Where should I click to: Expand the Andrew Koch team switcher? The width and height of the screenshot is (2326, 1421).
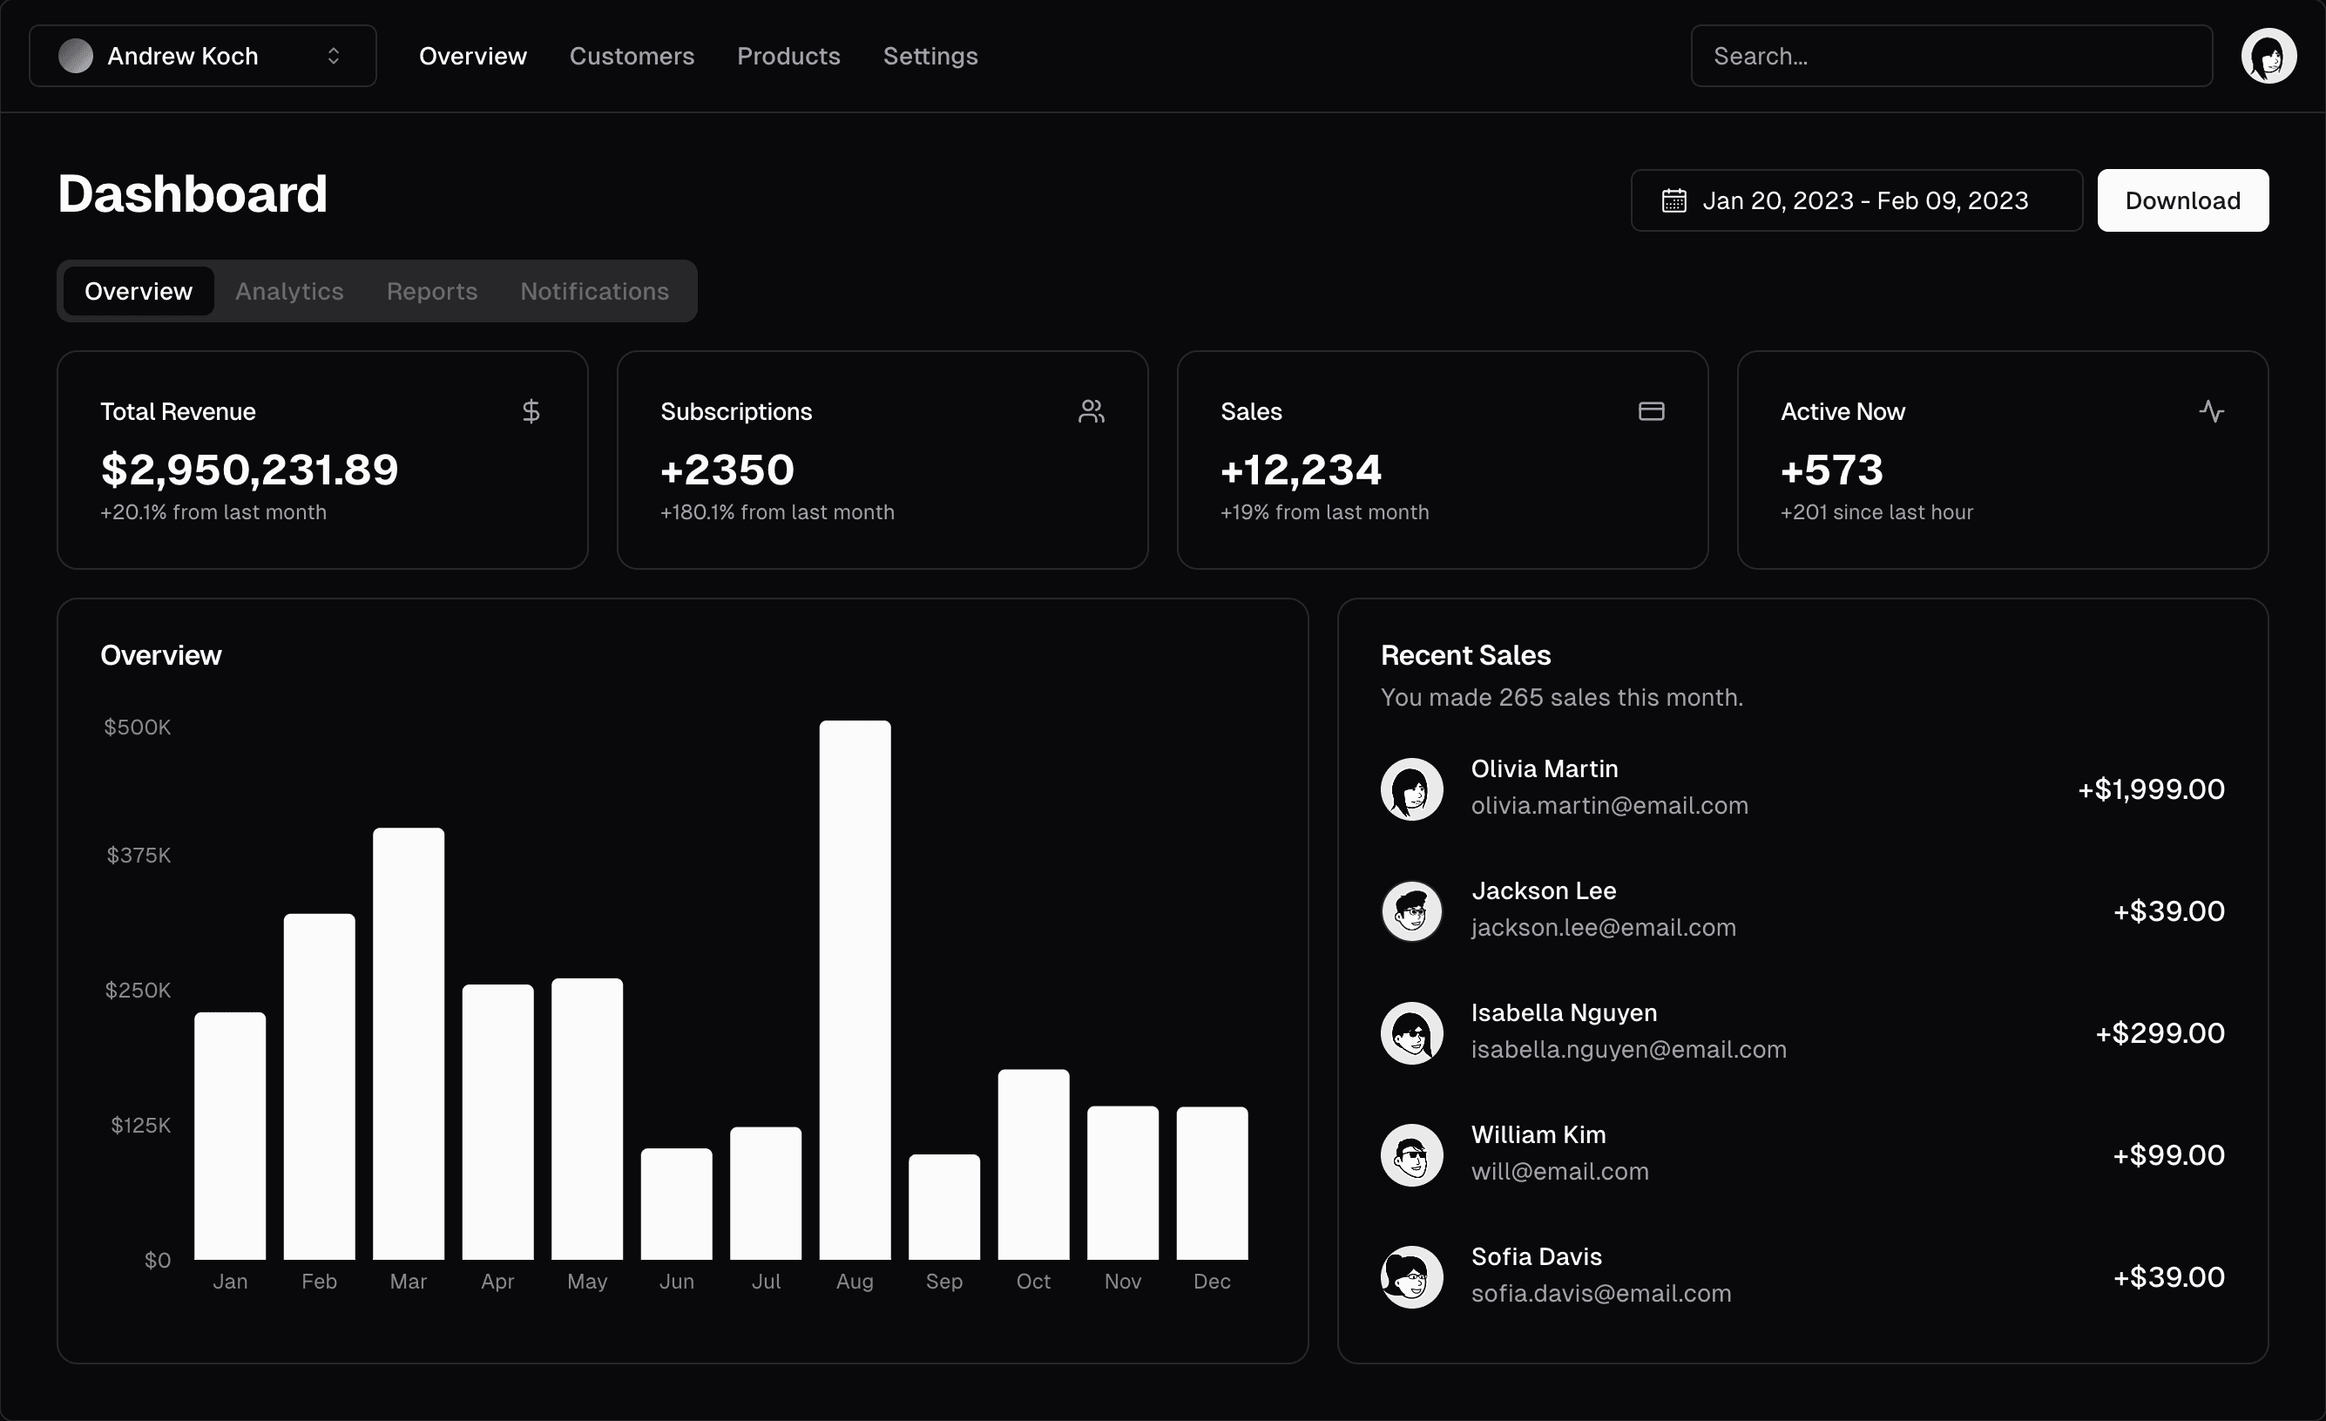200,55
